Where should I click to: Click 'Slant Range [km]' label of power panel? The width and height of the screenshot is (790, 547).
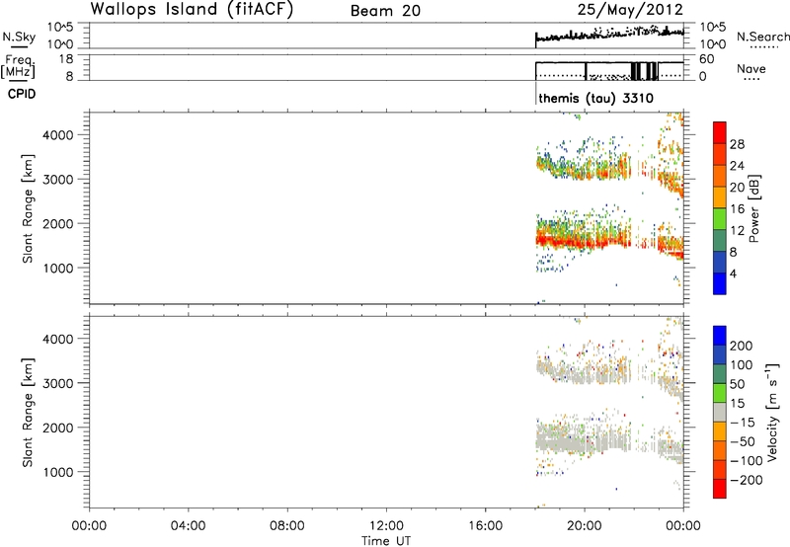tap(28, 208)
